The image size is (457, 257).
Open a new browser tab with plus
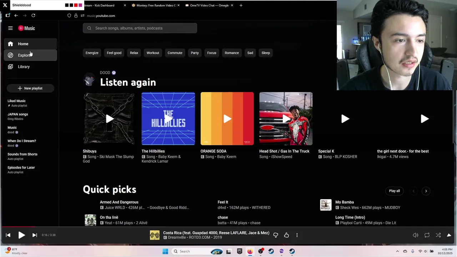241,5
